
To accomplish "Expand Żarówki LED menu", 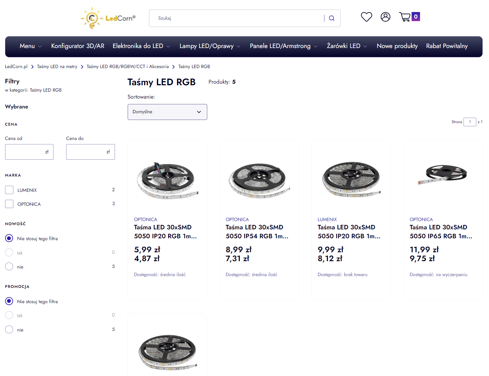I will click(347, 46).
